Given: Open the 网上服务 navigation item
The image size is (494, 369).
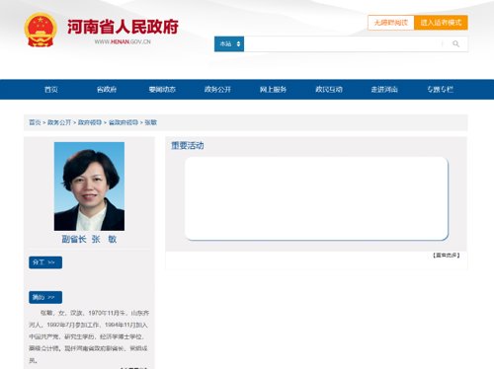Looking at the screenshot, I should (x=273, y=90).
